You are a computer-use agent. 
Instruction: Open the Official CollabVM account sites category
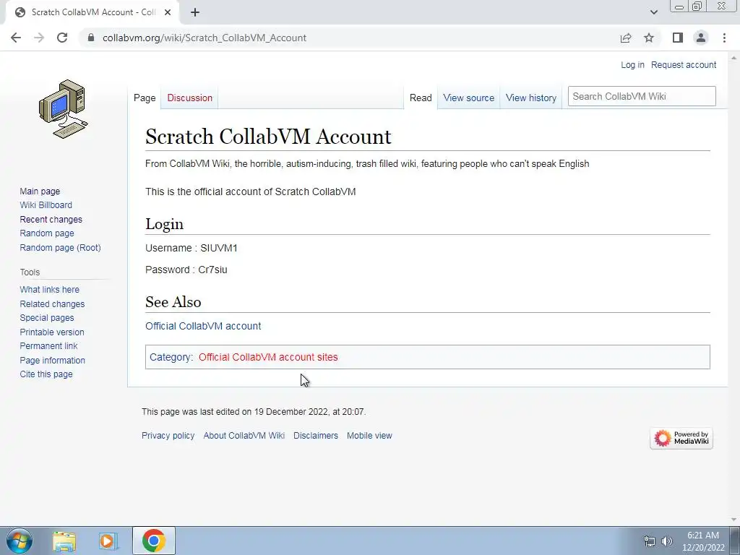tap(268, 357)
